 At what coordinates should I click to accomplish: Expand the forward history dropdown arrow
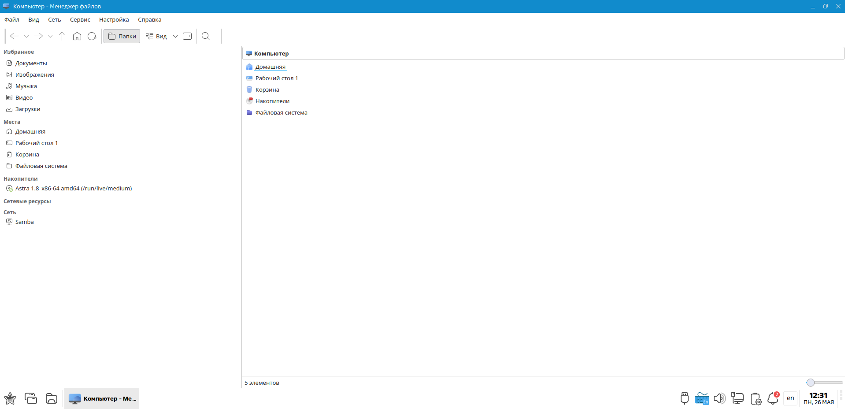pyautogui.click(x=50, y=37)
